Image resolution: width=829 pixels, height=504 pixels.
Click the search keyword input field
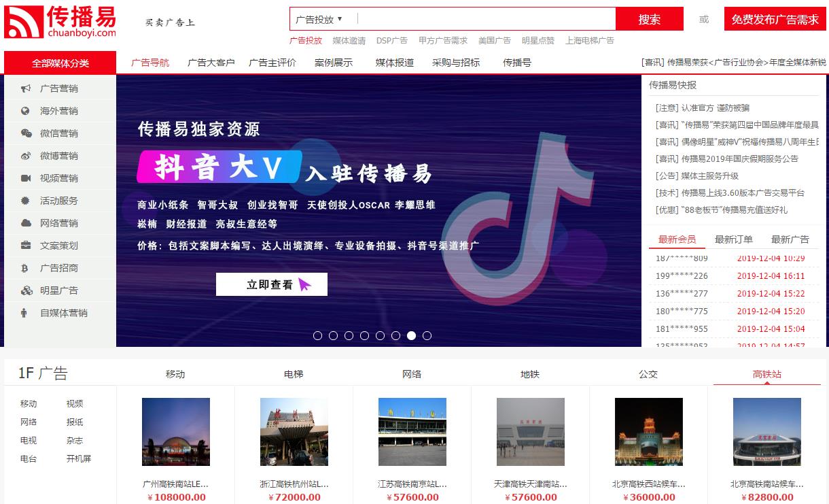pos(485,19)
